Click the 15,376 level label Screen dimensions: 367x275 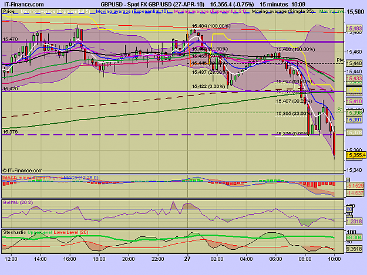(10, 132)
